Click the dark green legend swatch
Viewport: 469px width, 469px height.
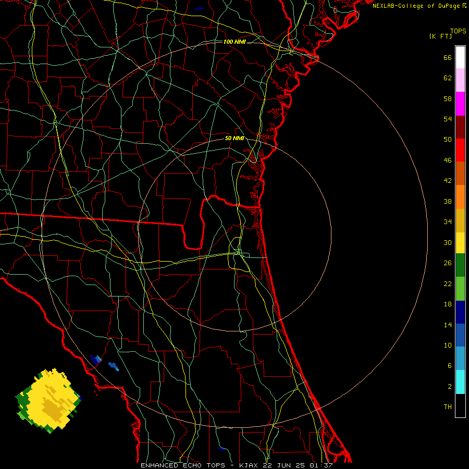point(460,265)
